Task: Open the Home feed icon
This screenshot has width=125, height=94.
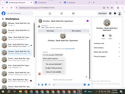Action: (x=50, y=13)
